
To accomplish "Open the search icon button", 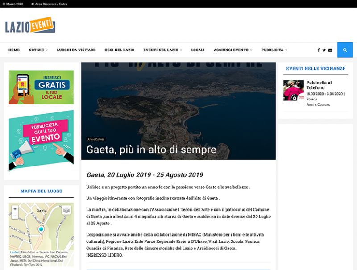I will pos(345,50).
